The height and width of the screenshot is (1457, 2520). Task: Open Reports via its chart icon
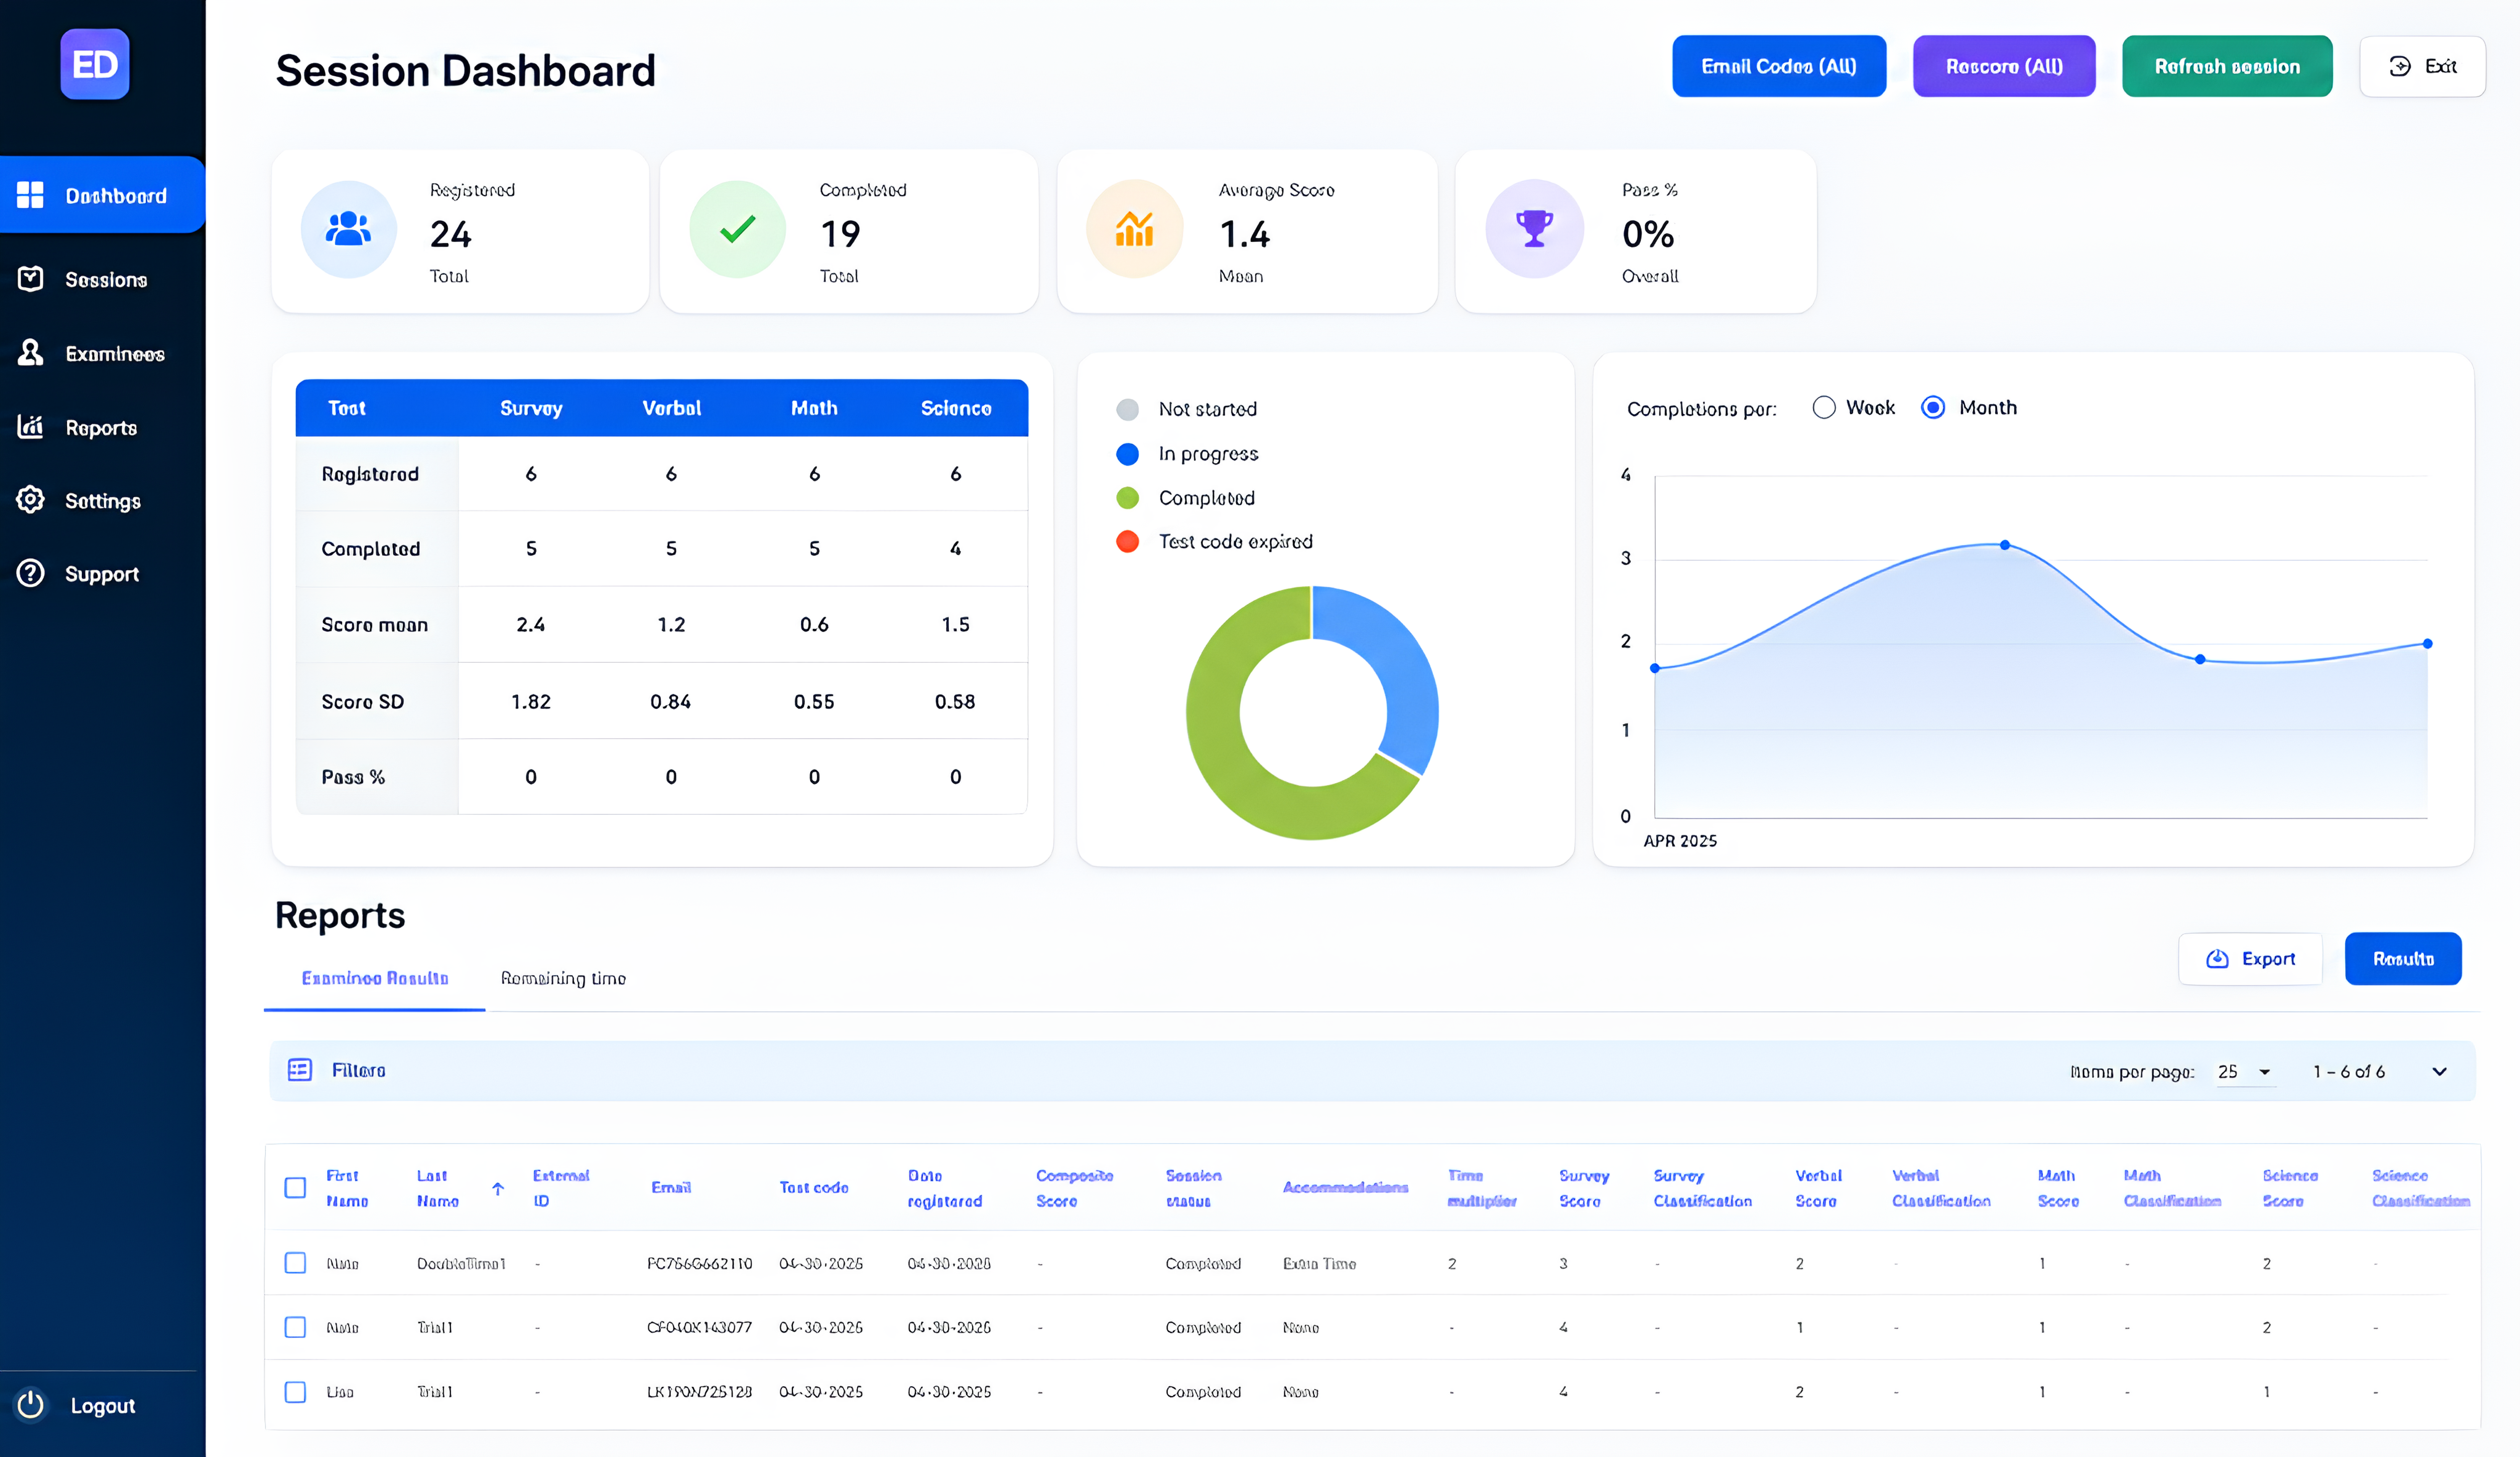tap(31, 427)
